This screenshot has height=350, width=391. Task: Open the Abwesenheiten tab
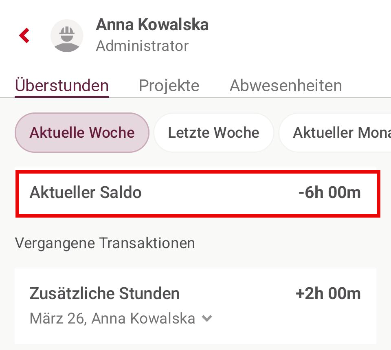[286, 86]
